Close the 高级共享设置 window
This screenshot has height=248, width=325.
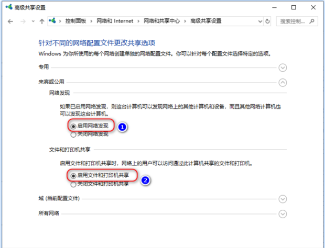click(x=313, y=8)
